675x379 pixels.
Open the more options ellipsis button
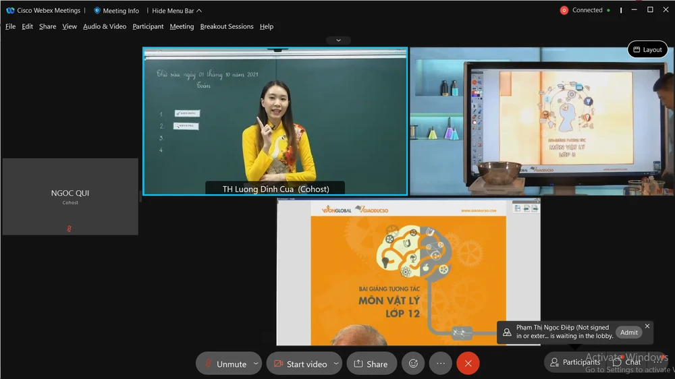click(x=441, y=363)
